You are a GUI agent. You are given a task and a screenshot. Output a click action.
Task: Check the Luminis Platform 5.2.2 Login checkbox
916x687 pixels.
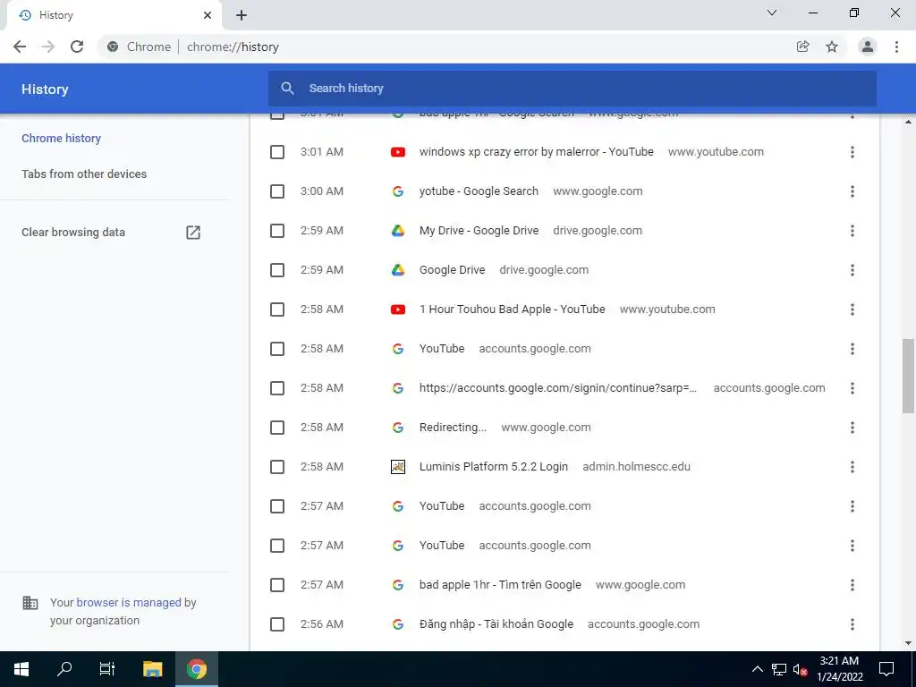point(277,467)
